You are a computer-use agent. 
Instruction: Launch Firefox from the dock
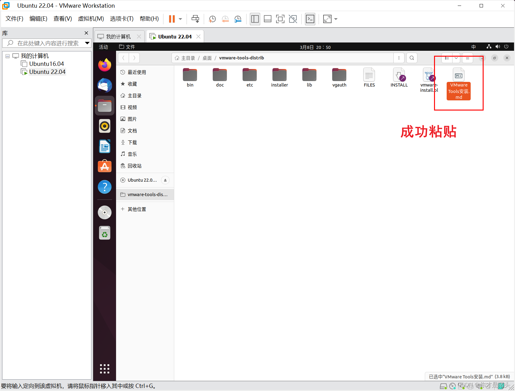coord(105,65)
